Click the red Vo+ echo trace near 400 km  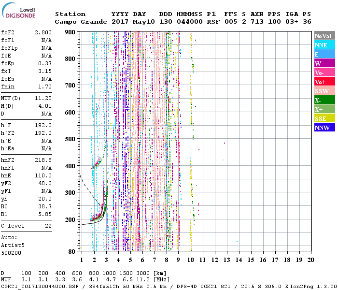[96, 165]
